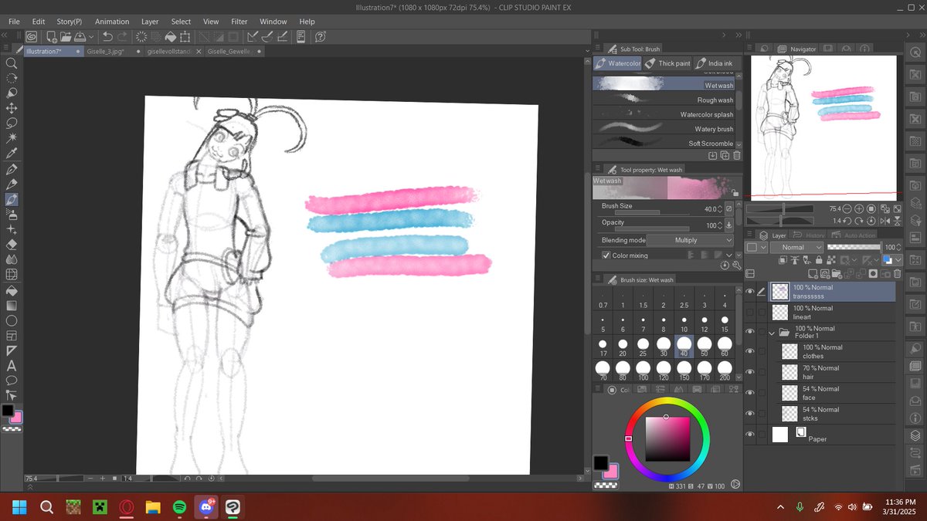Expand the Color mixing options chevron
Viewport: 927px width, 521px height.
728,255
